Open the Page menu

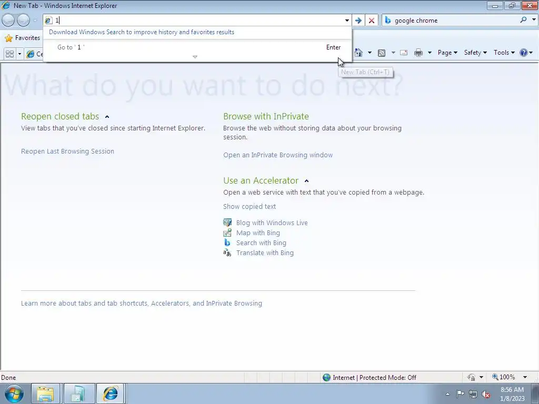(x=447, y=53)
